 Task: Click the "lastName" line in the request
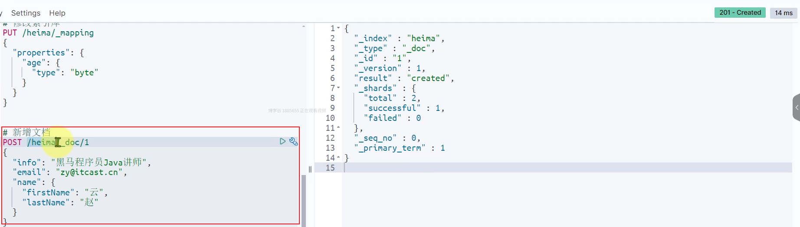tap(60, 202)
